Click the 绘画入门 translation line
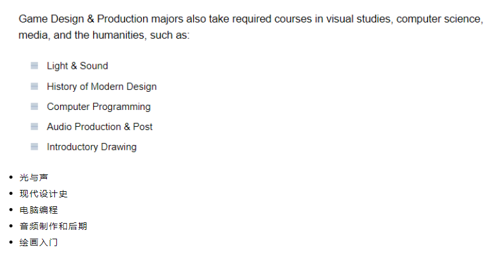491x268 pixels. point(39,242)
